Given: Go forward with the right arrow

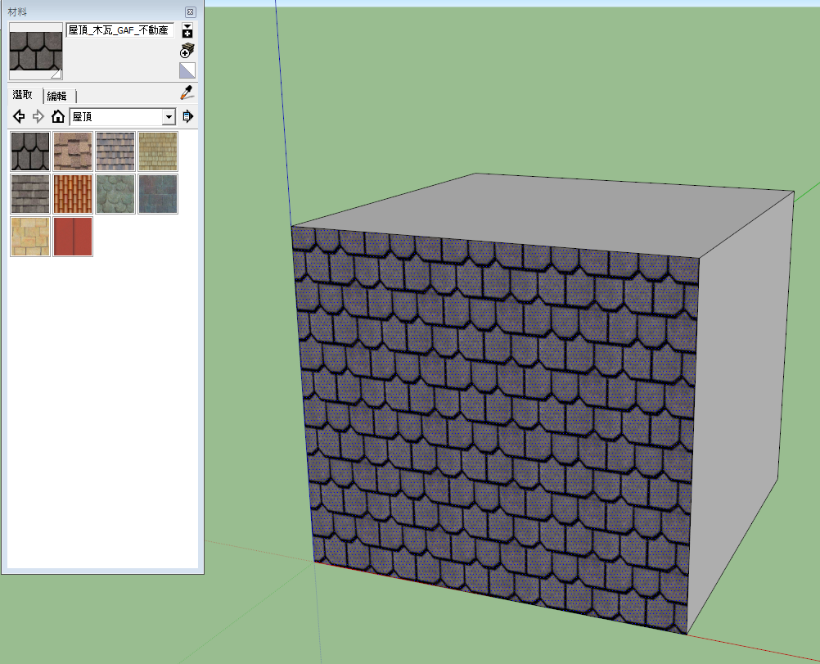Looking at the screenshot, I should tap(38, 116).
